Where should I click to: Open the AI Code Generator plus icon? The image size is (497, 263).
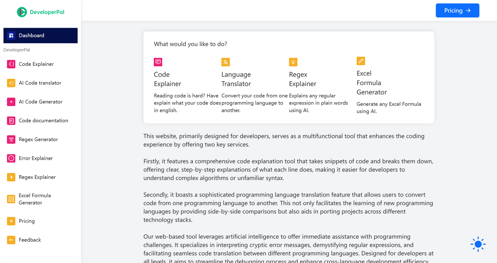click(x=11, y=102)
